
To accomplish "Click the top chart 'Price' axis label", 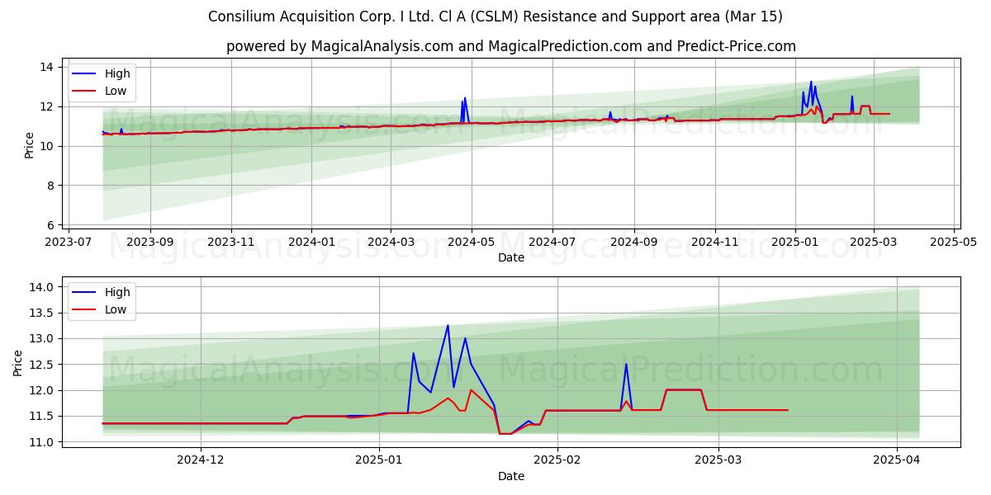I will (30, 145).
